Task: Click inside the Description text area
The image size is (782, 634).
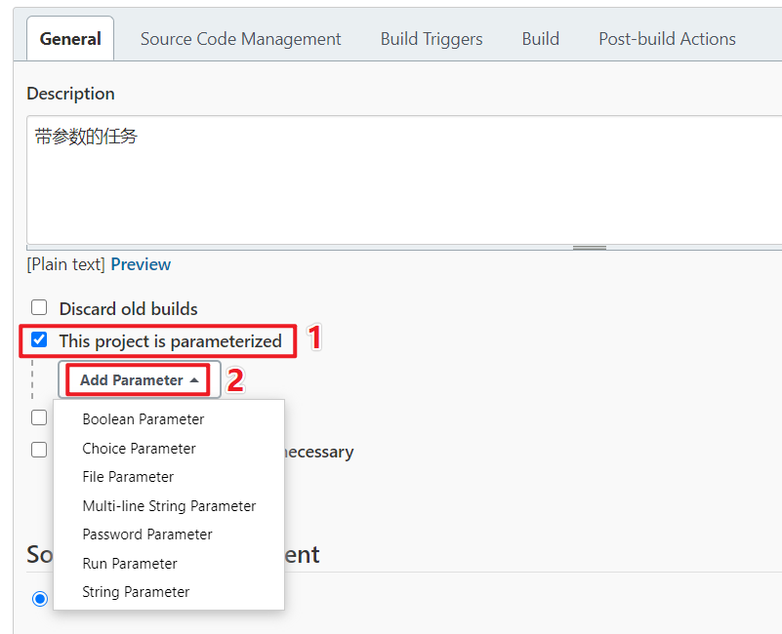Action: pos(404,179)
